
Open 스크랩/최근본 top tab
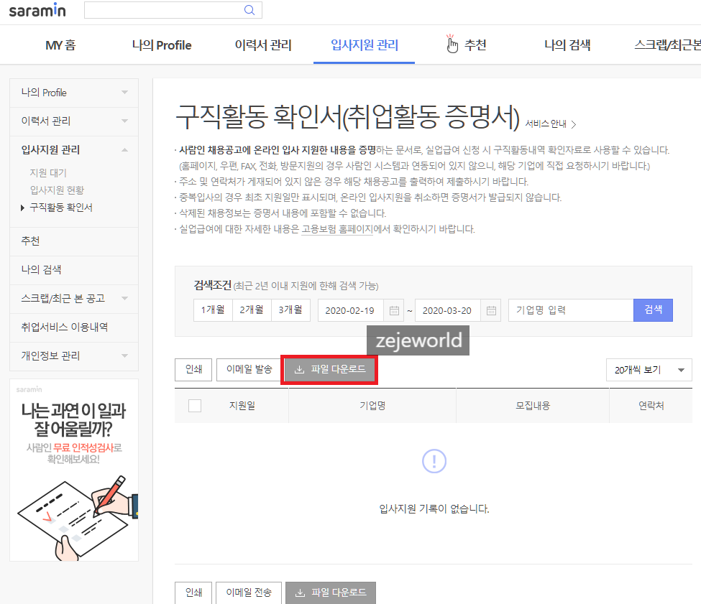[x=667, y=45]
